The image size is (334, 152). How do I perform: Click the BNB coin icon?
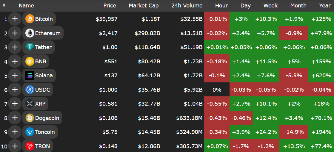coord(30,61)
